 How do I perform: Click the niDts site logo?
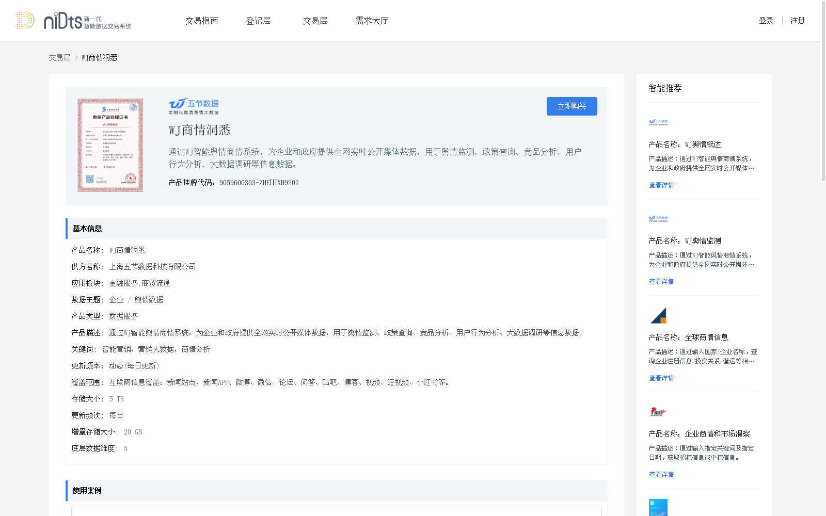(73, 21)
